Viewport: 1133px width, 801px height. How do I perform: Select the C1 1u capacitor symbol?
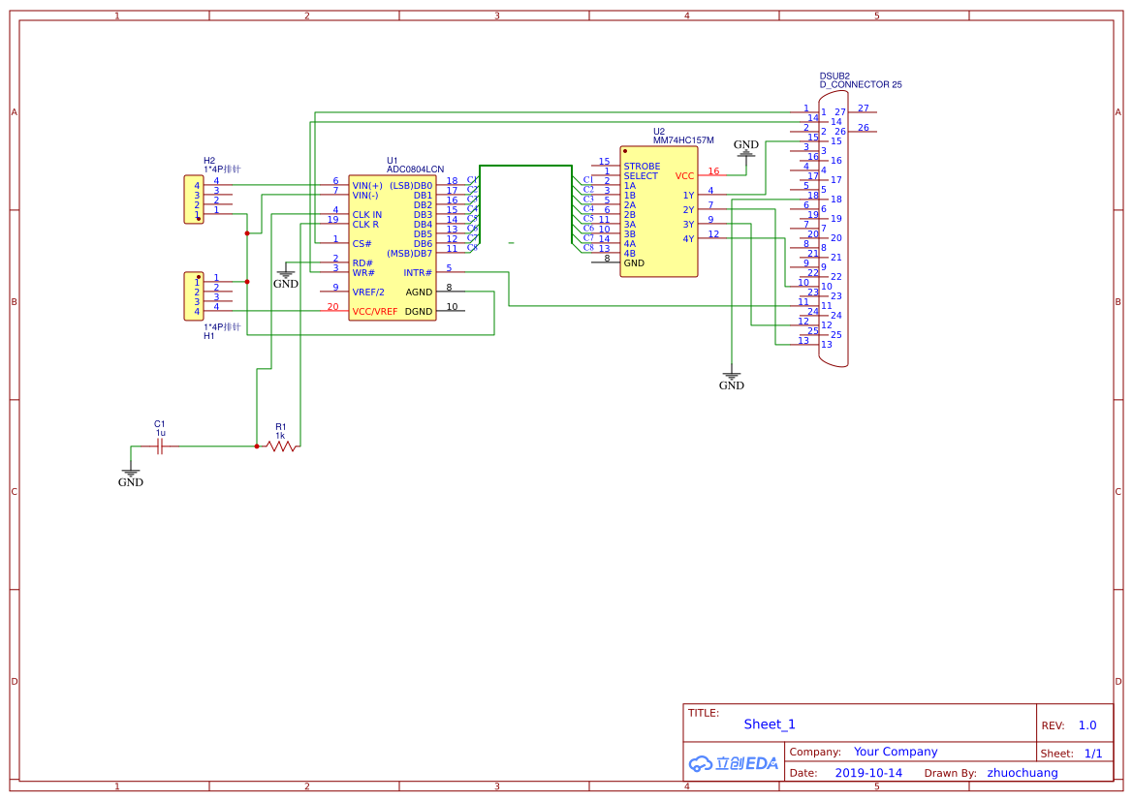(x=161, y=446)
